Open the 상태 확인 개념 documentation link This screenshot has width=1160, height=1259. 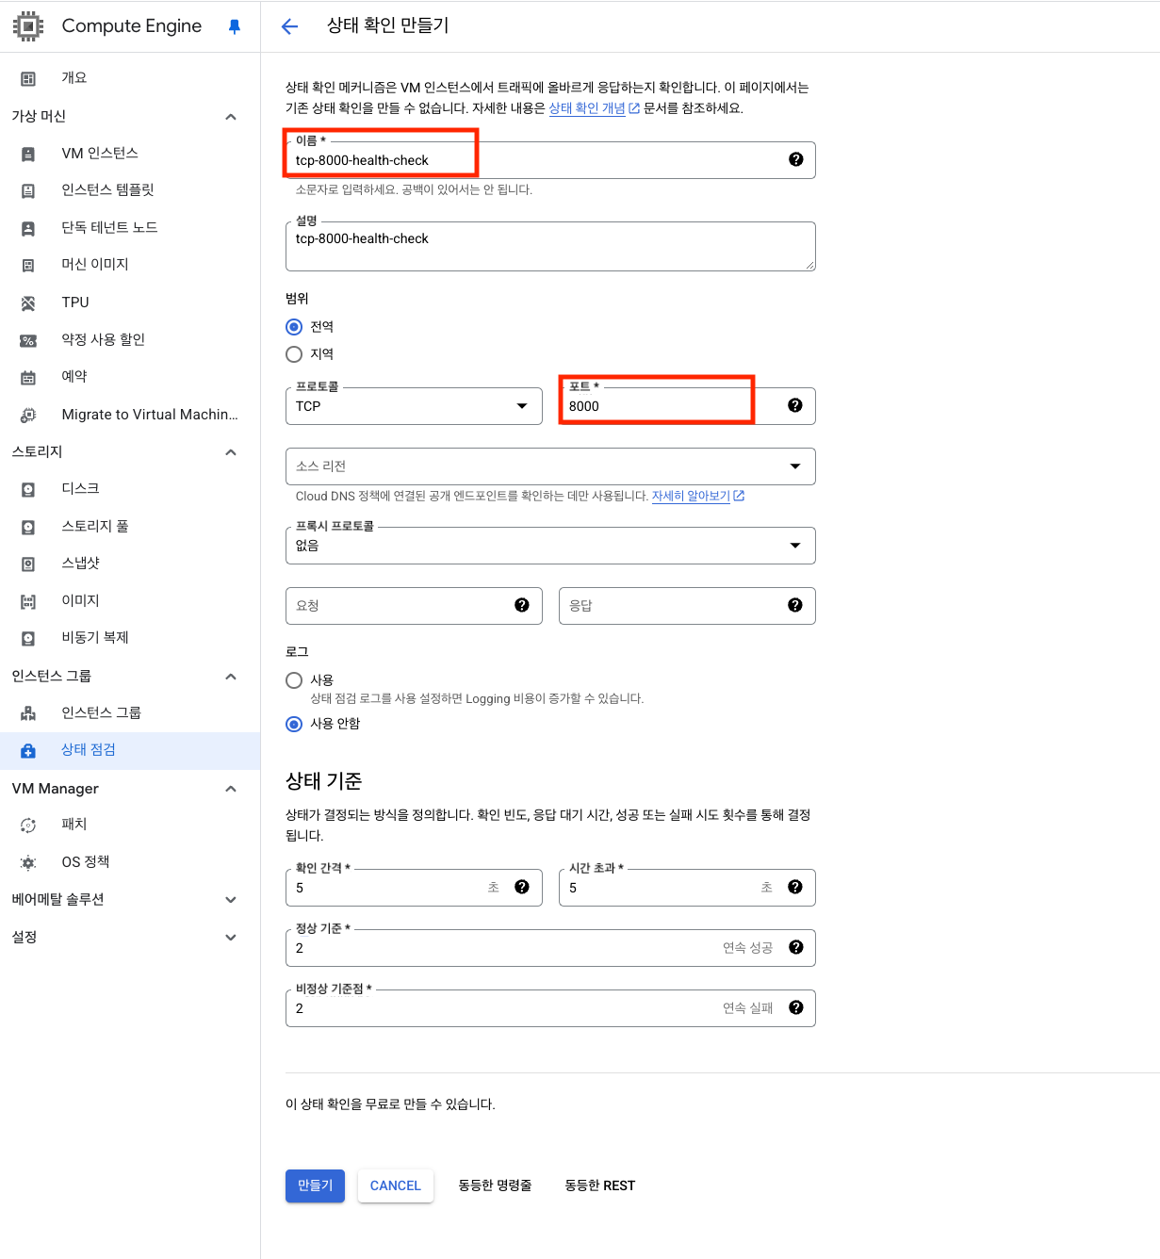[x=595, y=108]
